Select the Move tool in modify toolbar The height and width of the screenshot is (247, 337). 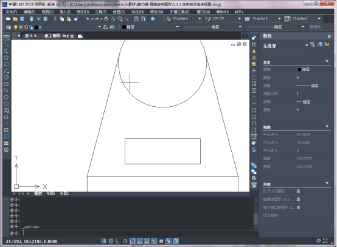tap(254, 70)
